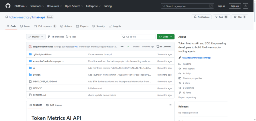Click the DEVELOPER_GUIDE.md file icon
256x121 pixels.
point(30,81)
